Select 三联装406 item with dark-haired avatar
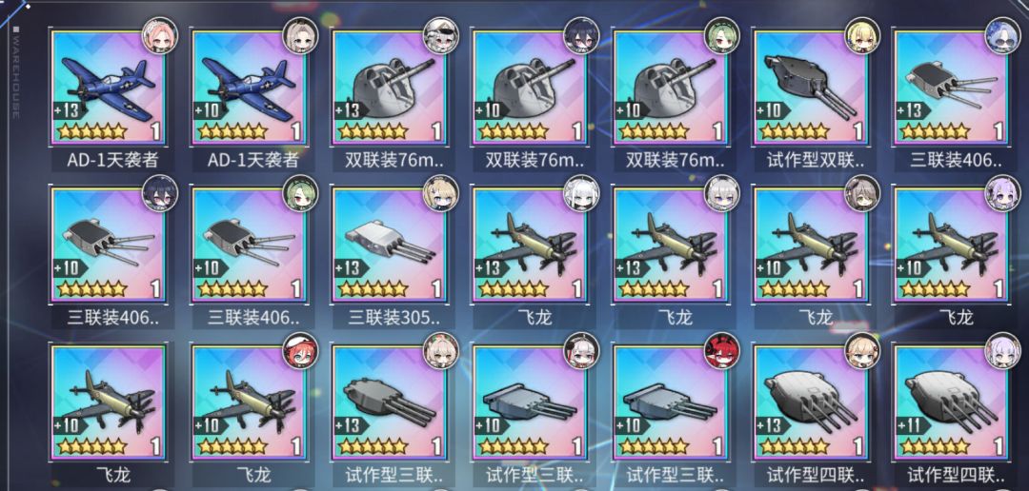Viewport: 1029px width, 491px height. click(109, 245)
